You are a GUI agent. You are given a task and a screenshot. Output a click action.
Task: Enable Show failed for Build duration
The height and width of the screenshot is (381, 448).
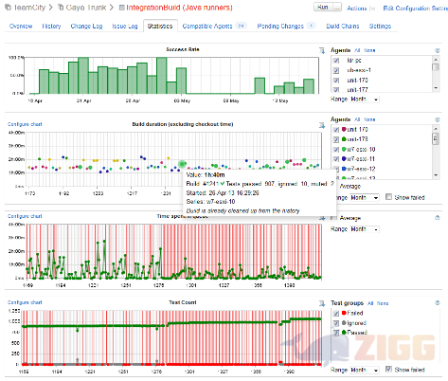pos(388,197)
